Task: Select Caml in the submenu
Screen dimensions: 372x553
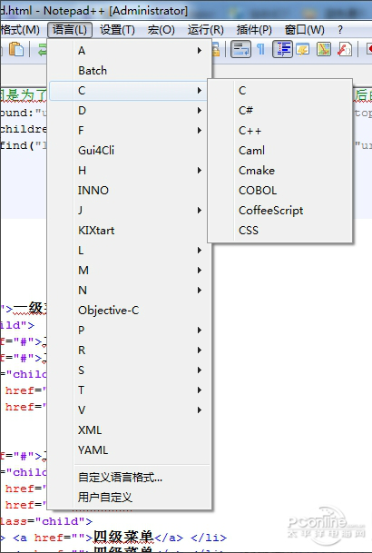Action: pos(280,150)
